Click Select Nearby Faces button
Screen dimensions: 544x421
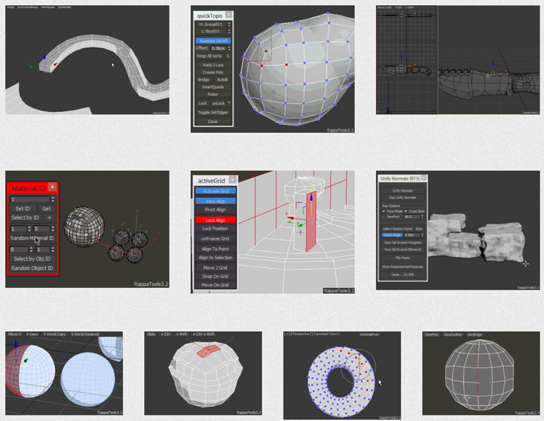coord(398,229)
